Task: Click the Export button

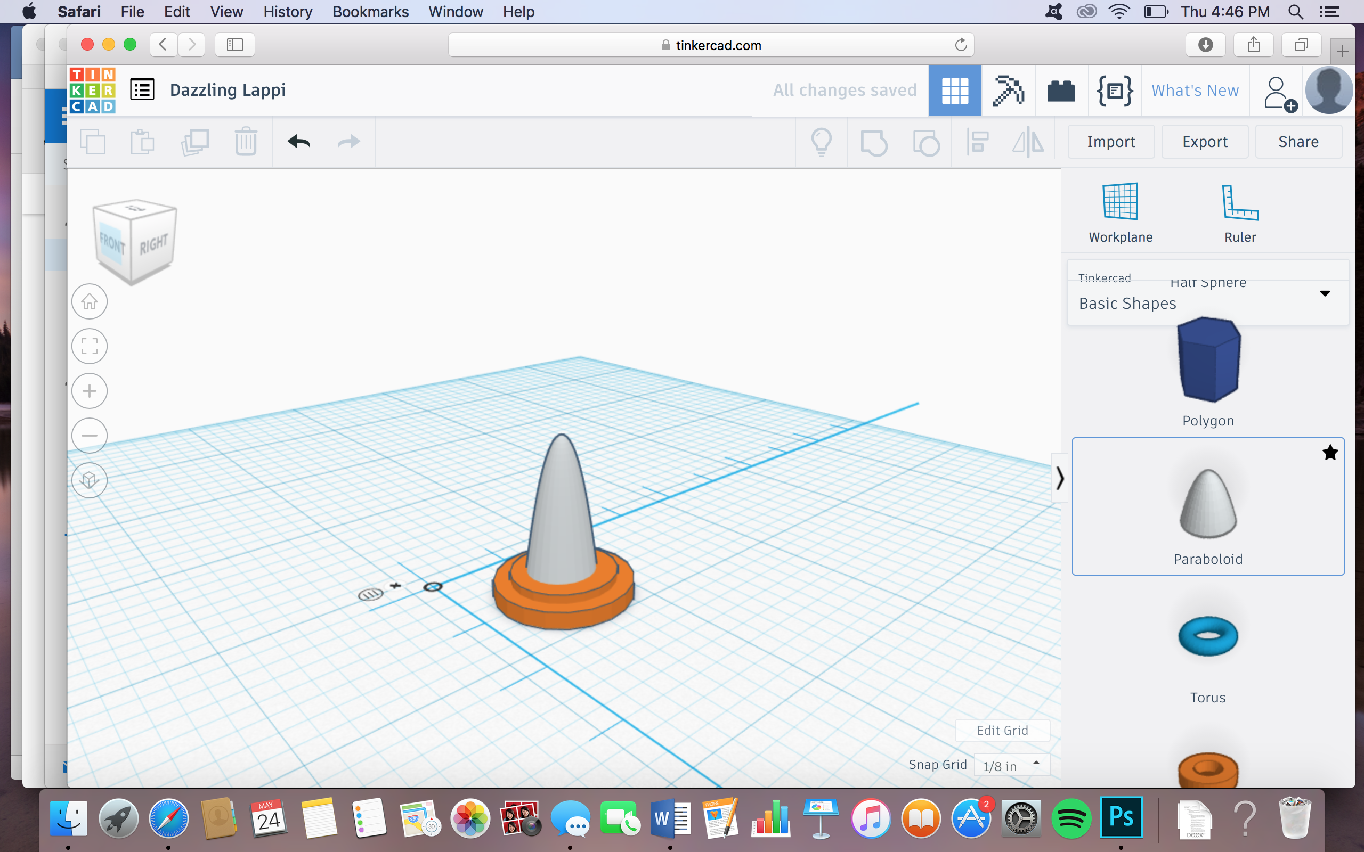Action: click(1205, 142)
